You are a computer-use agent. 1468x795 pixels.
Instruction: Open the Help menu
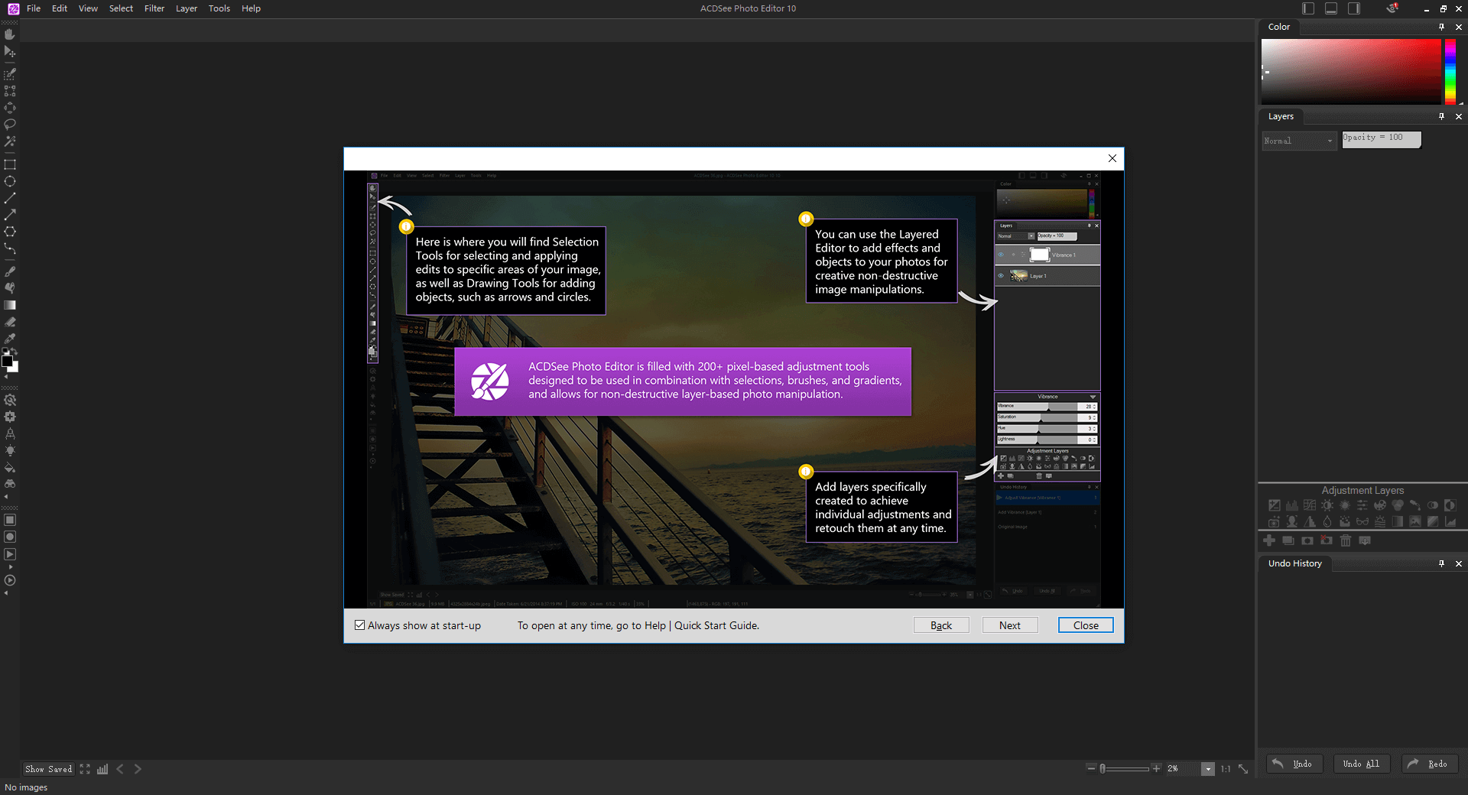point(251,8)
